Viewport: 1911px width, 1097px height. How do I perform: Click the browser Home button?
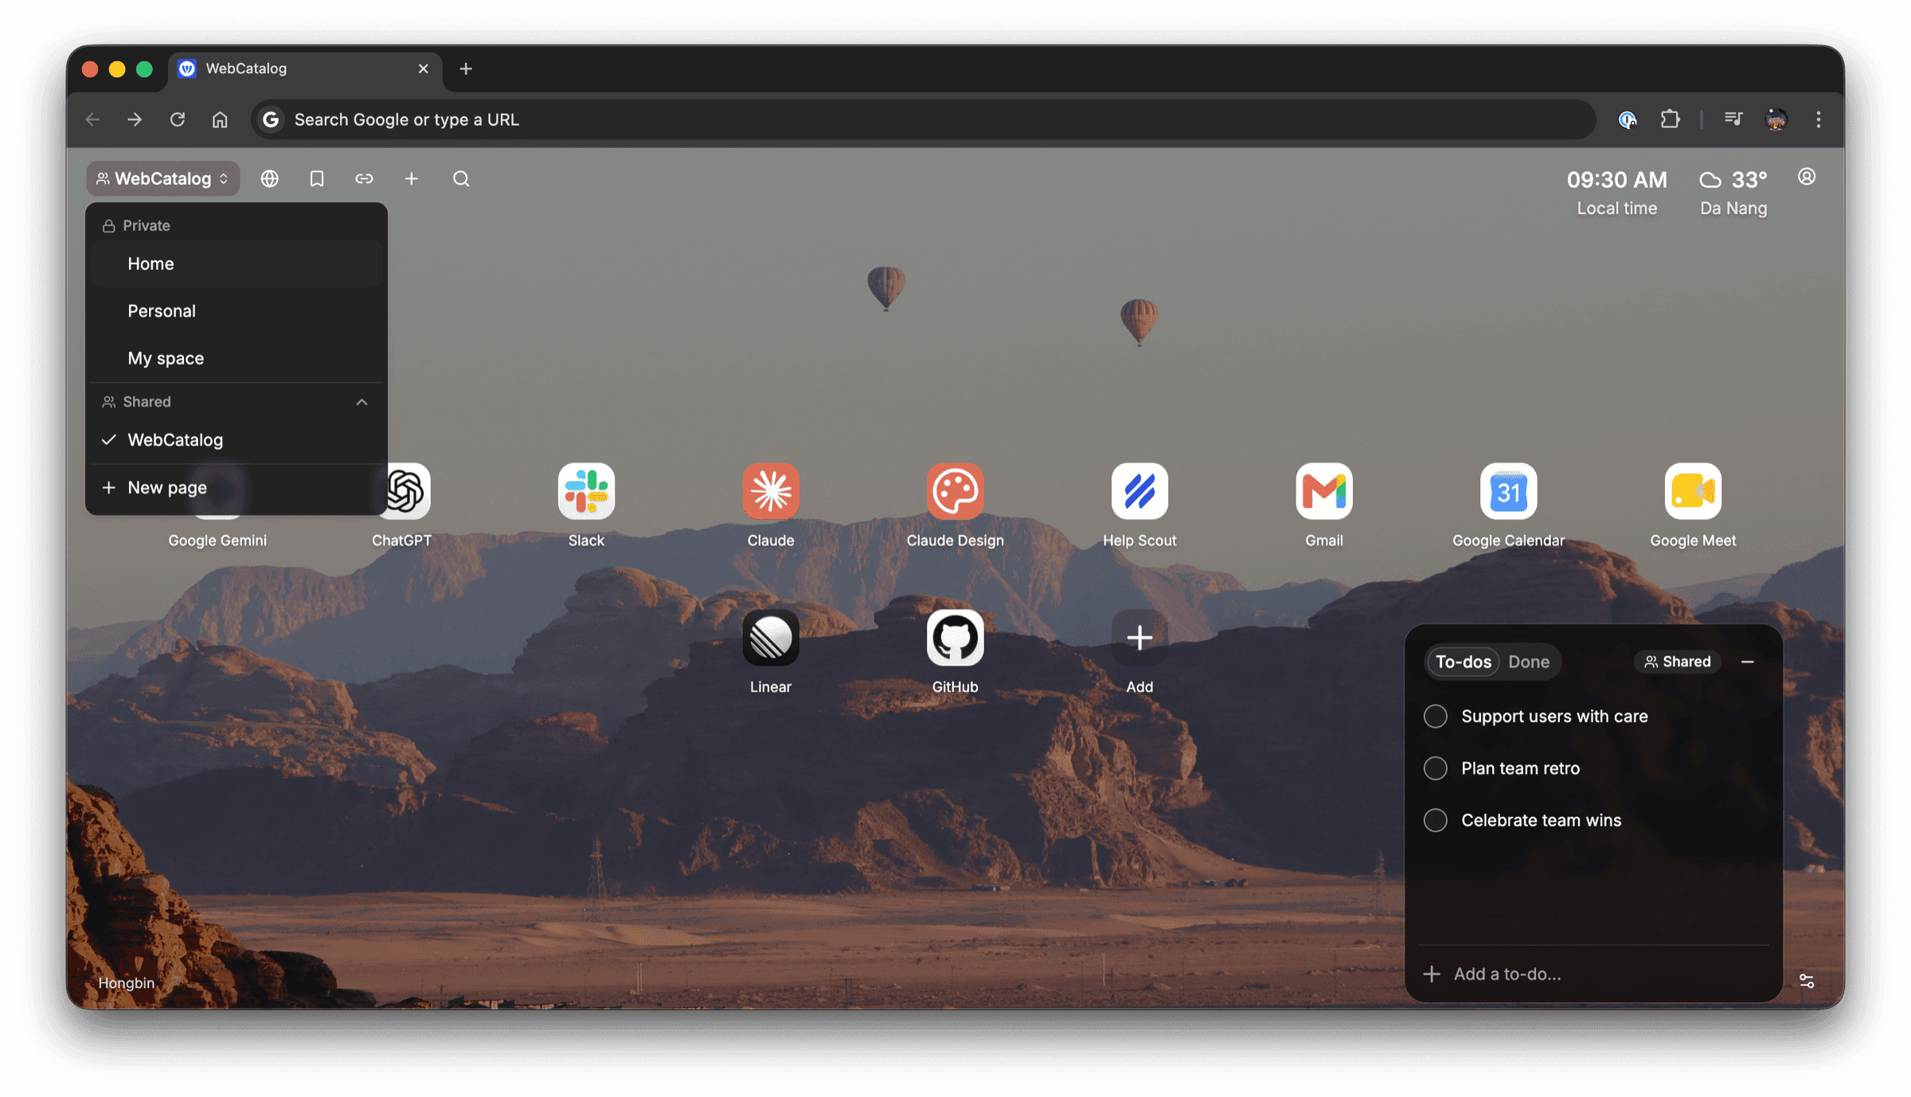tap(220, 119)
